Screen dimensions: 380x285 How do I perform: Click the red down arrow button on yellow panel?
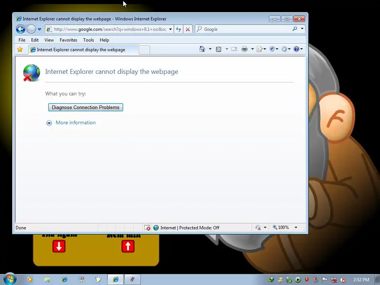(59, 246)
